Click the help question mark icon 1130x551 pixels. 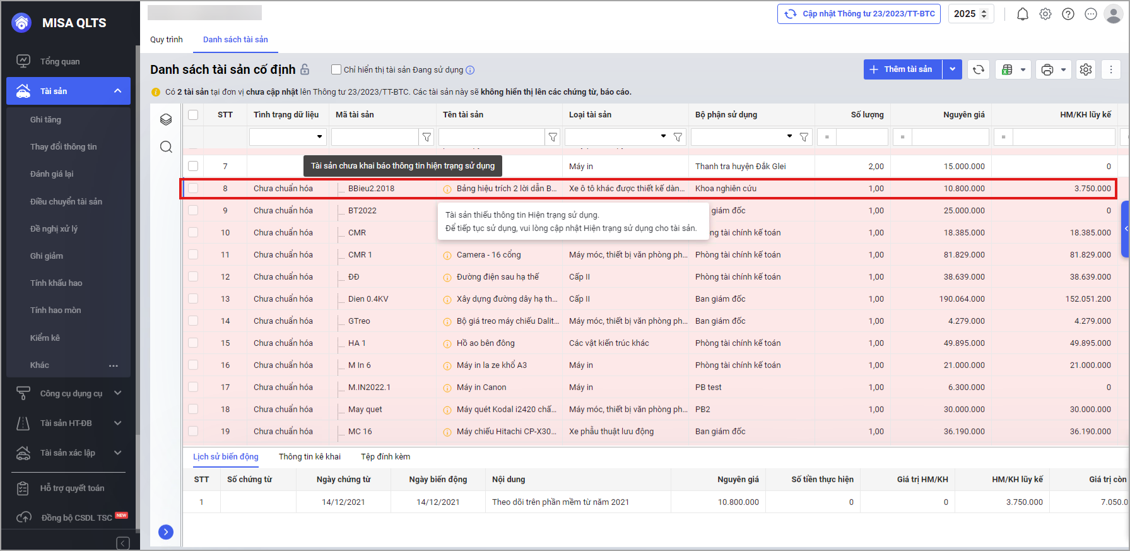click(x=1068, y=14)
